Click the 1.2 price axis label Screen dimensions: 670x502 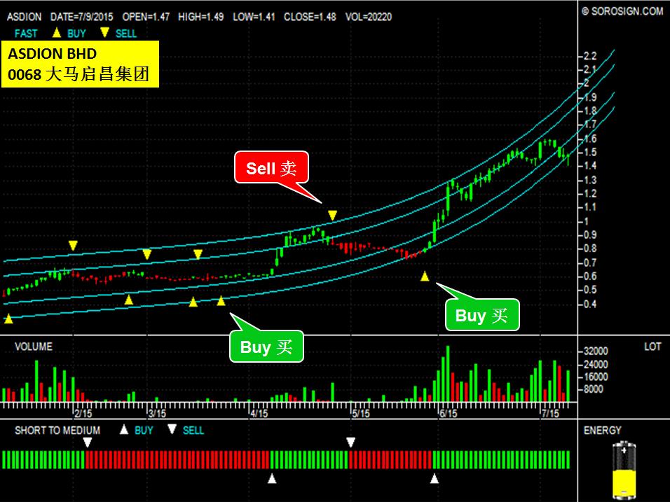tap(589, 194)
